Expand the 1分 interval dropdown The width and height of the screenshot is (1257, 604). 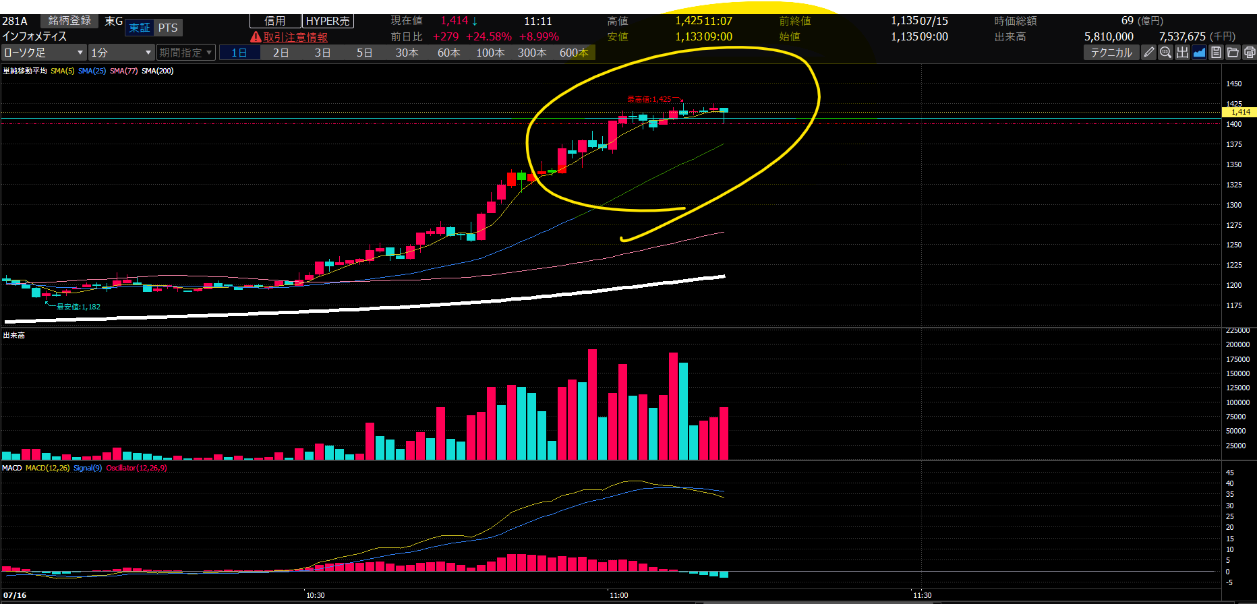pyautogui.click(x=121, y=53)
